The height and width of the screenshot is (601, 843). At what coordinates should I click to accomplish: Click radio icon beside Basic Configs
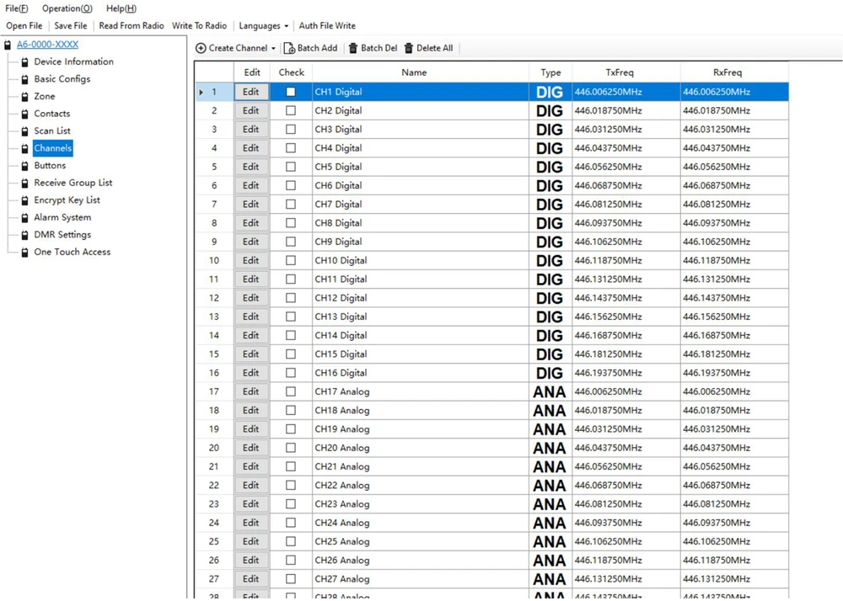(x=24, y=79)
